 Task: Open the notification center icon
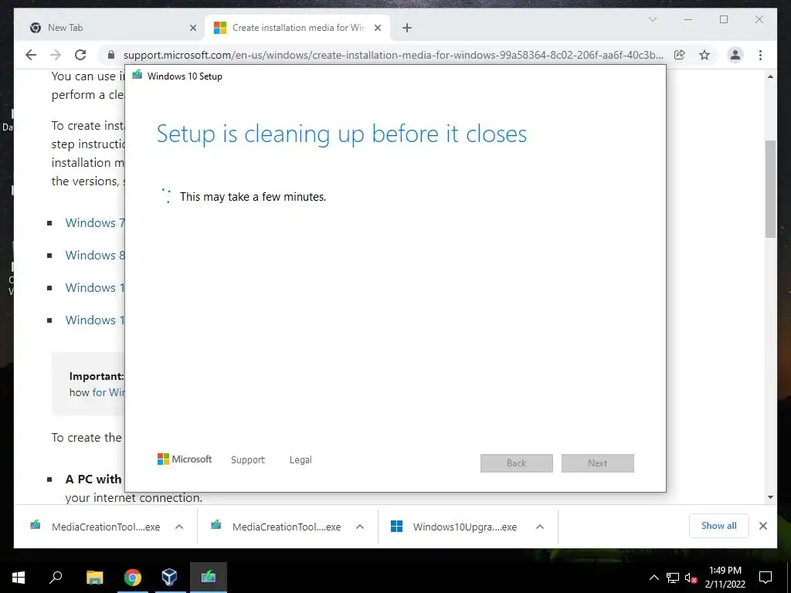pos(766,578)
